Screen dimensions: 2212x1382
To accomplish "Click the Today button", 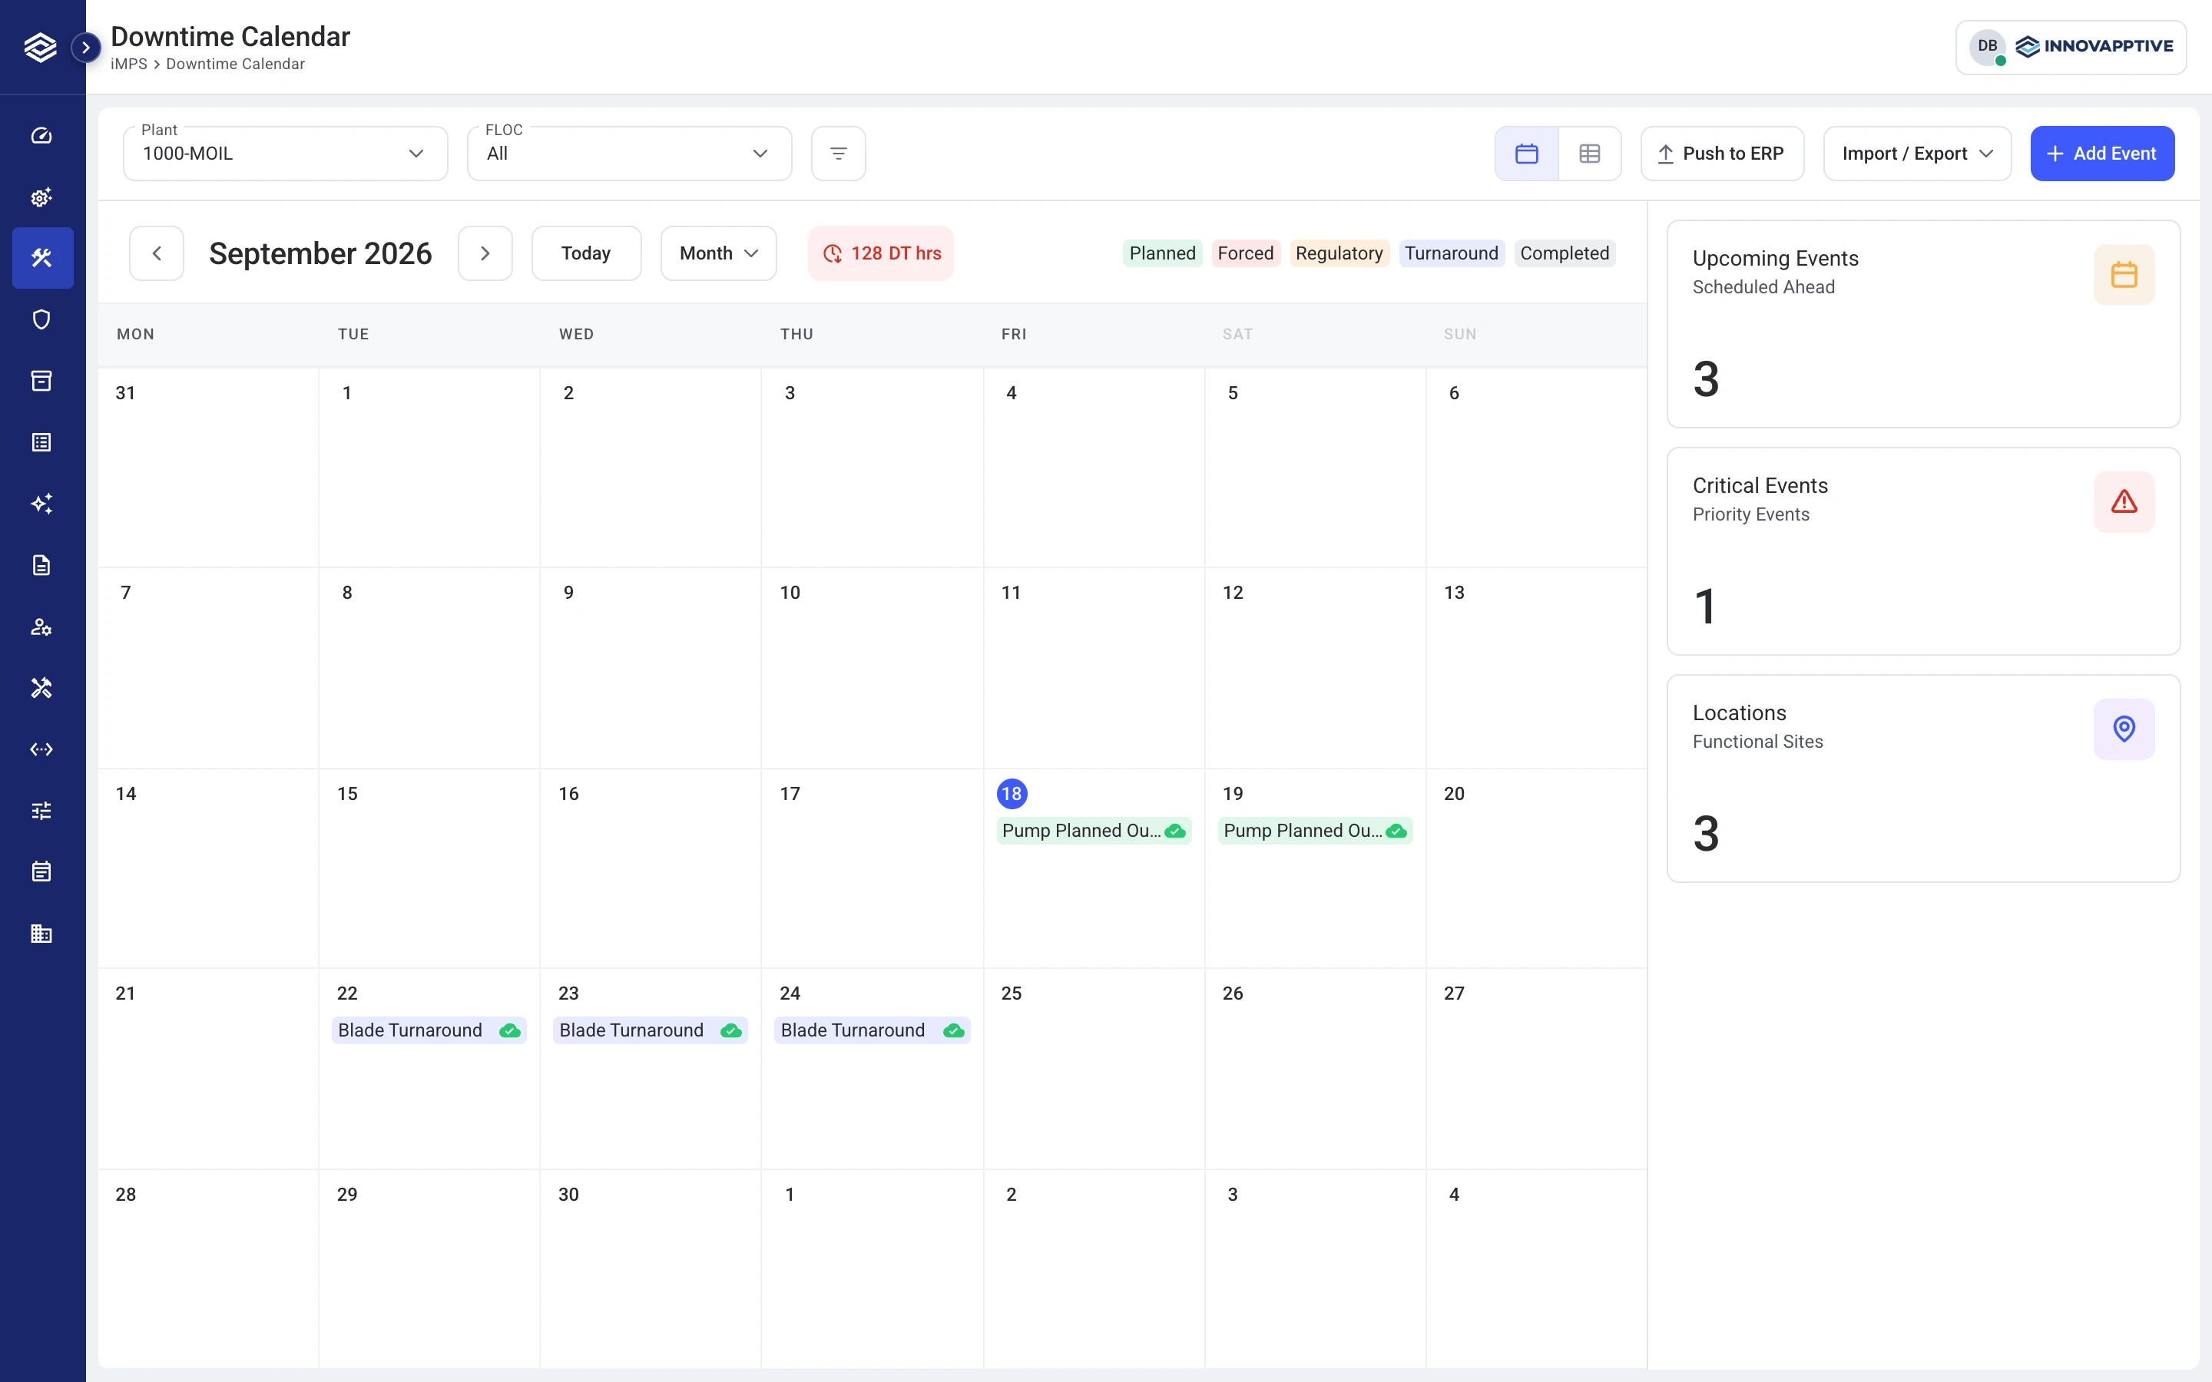I will coord(586,253).
